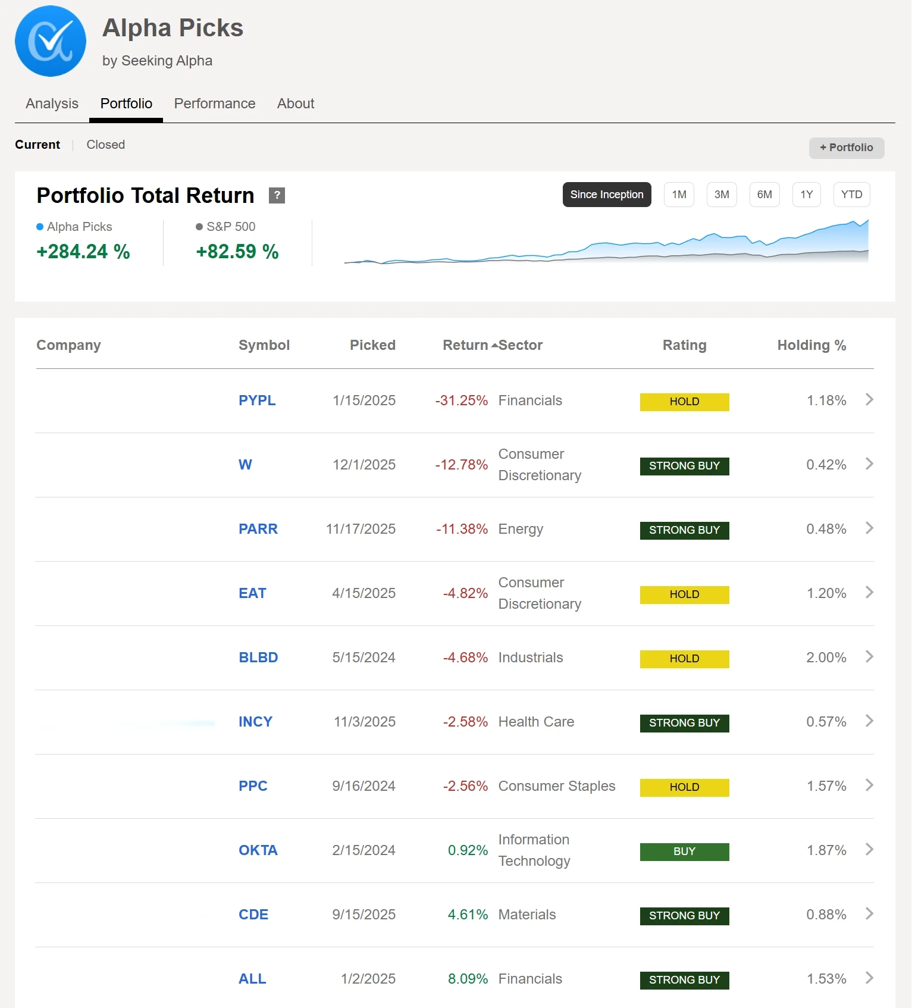Image resolution: width=912 pixels, height=1008 pixels.
Task: Select the Since Inception time range
Action: coord(606,195)
